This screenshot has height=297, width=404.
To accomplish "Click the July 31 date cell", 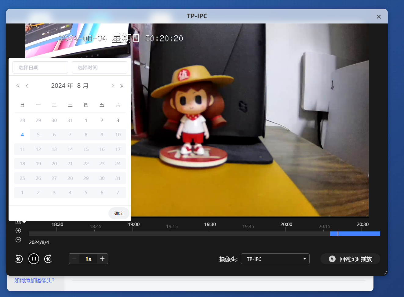I will 70,120.
